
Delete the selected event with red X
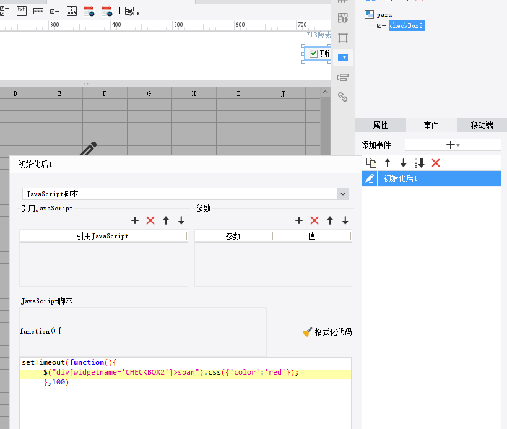click(x=436, y=163)
